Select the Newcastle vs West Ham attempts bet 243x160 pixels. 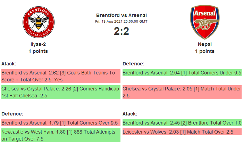coord(60,135)
